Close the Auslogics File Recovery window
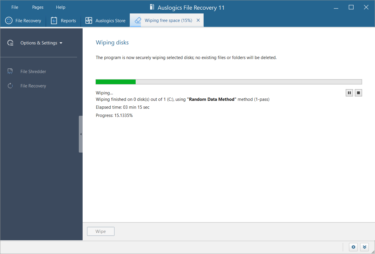Viewport: 375px width, 254px height. click(x=366, y=7)
